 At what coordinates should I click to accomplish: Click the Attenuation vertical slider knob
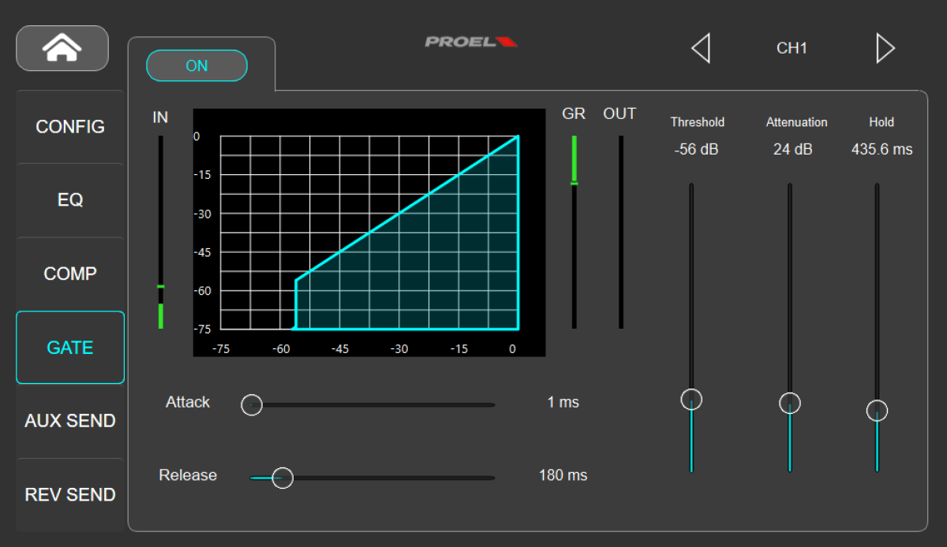pos(790,404)
